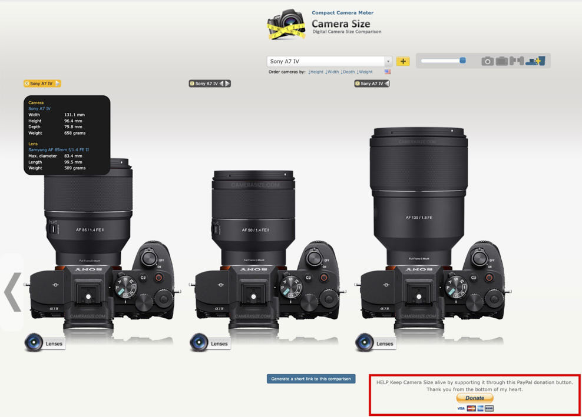Open Lenses under the AF 50 camera
582x417 pixels.
210,343
